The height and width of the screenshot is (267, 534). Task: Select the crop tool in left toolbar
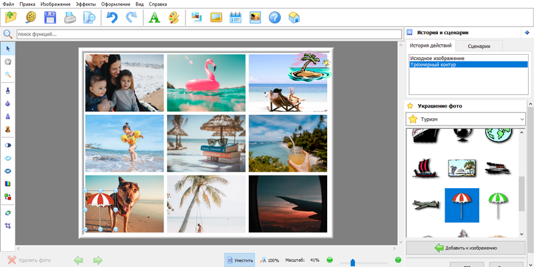pyautogui.click(x=8, y=226)
